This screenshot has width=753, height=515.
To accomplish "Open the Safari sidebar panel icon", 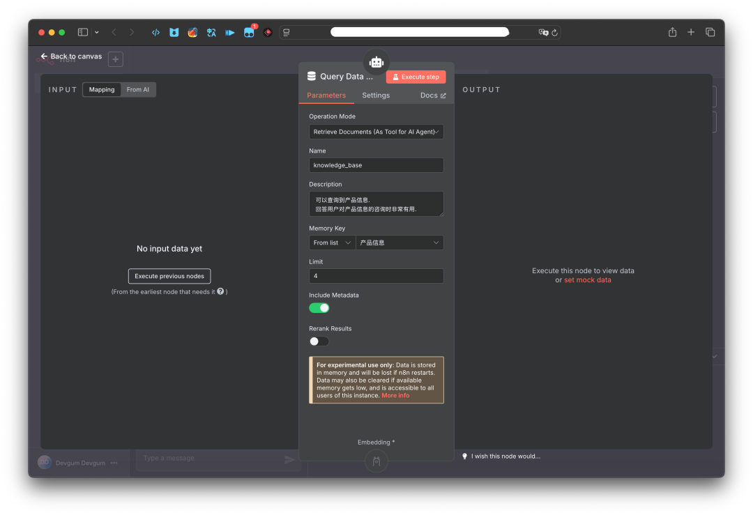I will coord(83,32).
